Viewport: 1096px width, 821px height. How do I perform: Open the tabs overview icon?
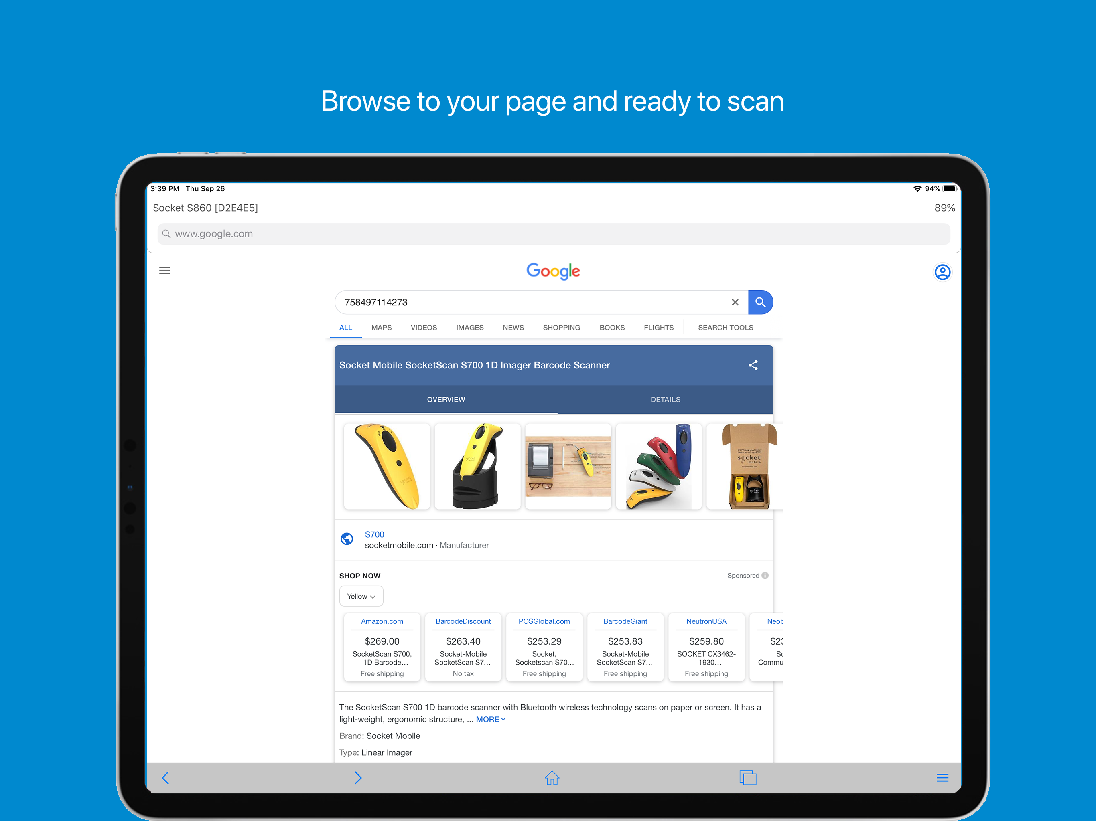pyautogui.click(x=747, y=777)
